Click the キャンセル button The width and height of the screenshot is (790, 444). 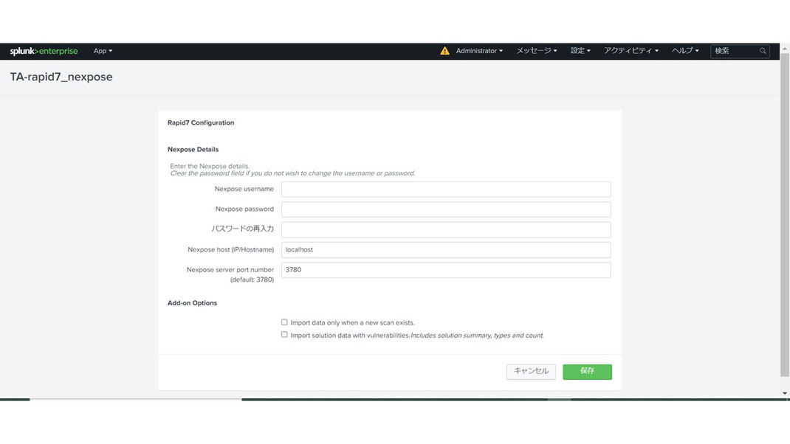point(531,372)
